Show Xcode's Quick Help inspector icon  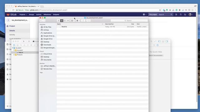click(x=157, y=45)
